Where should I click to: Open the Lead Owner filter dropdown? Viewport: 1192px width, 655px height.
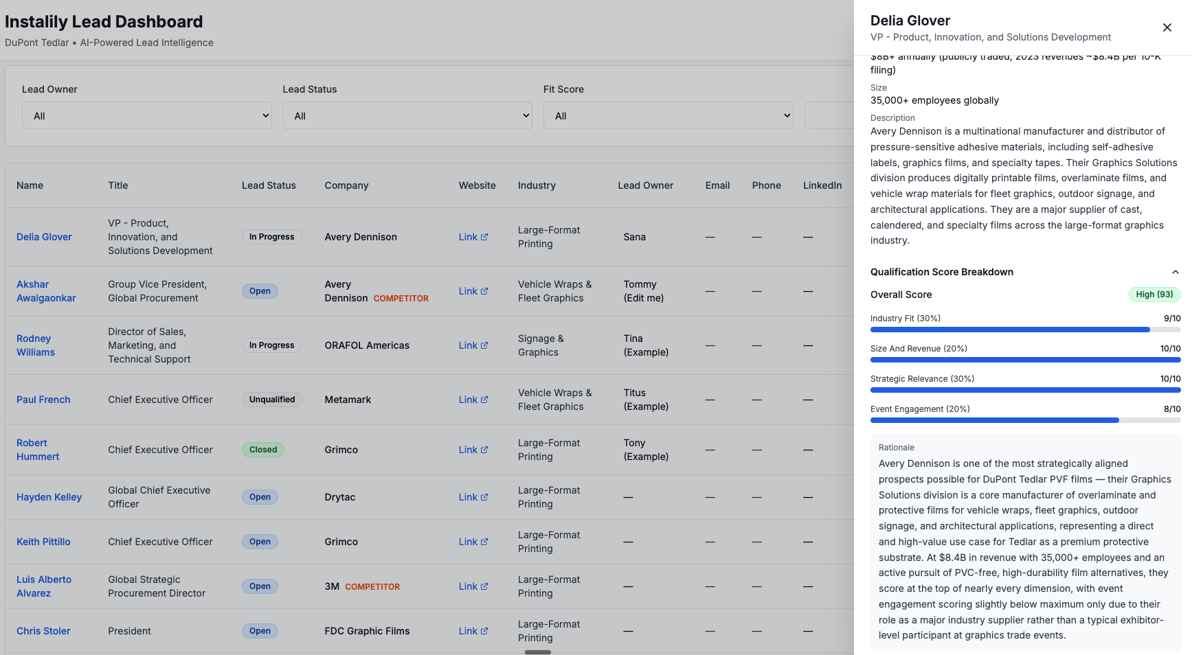(146, 115)
